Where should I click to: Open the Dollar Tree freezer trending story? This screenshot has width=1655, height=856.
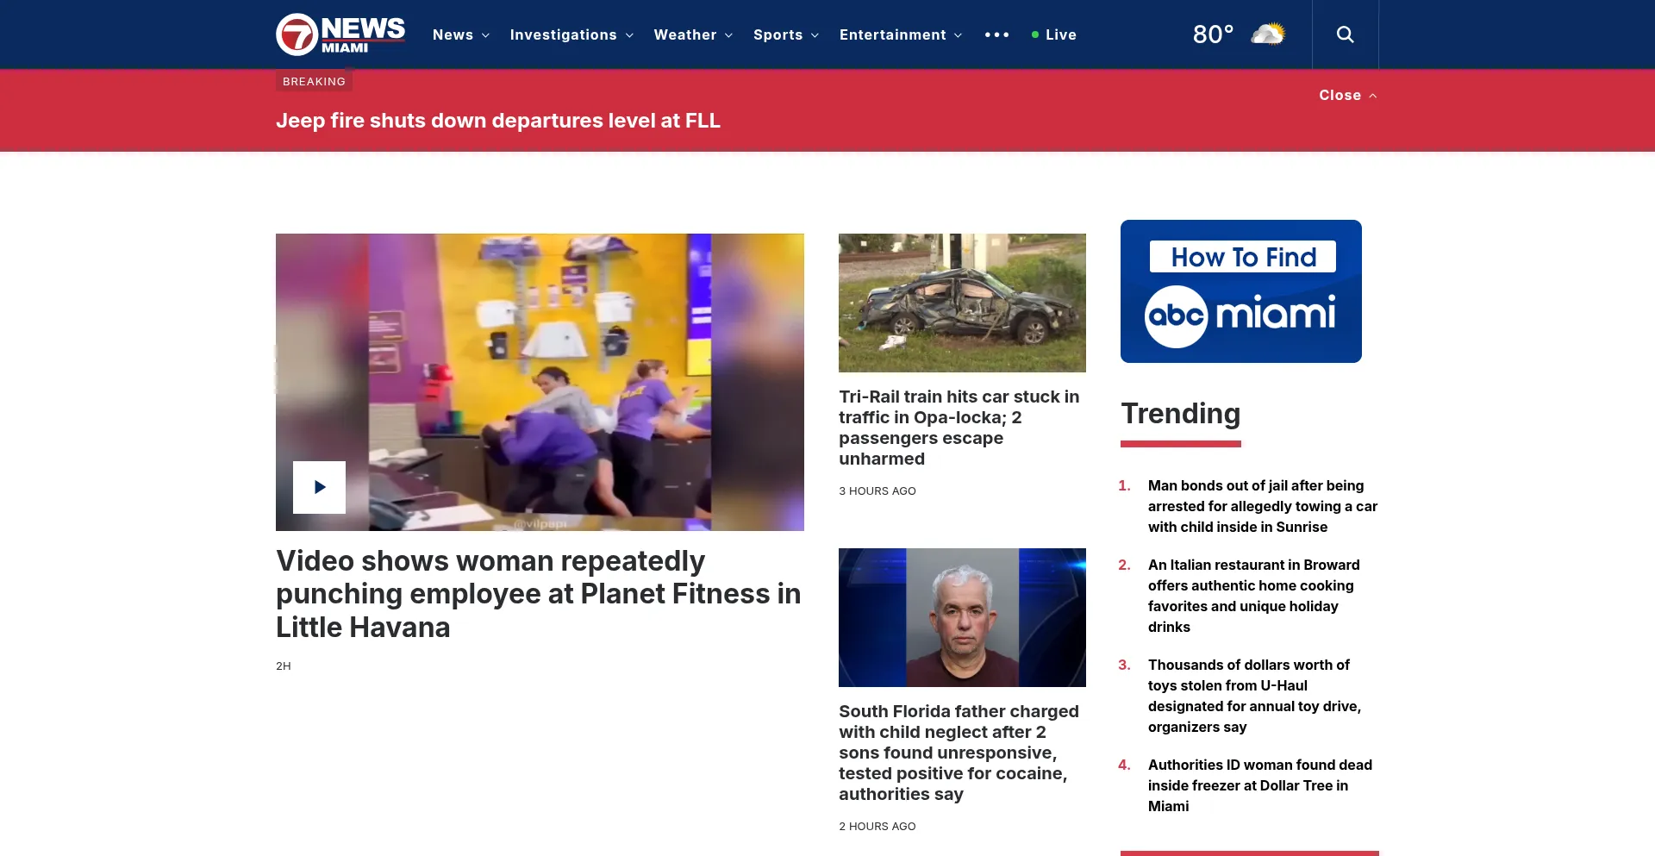point(1259,785)
